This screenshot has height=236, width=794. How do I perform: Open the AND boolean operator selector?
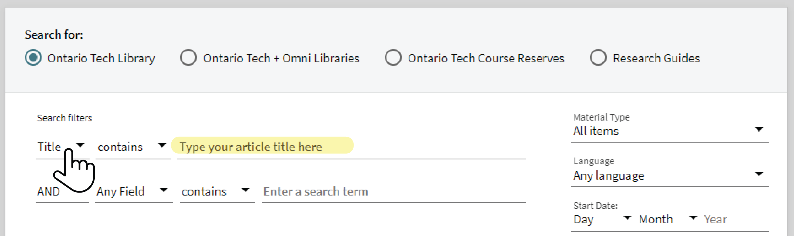coord(62,192)
